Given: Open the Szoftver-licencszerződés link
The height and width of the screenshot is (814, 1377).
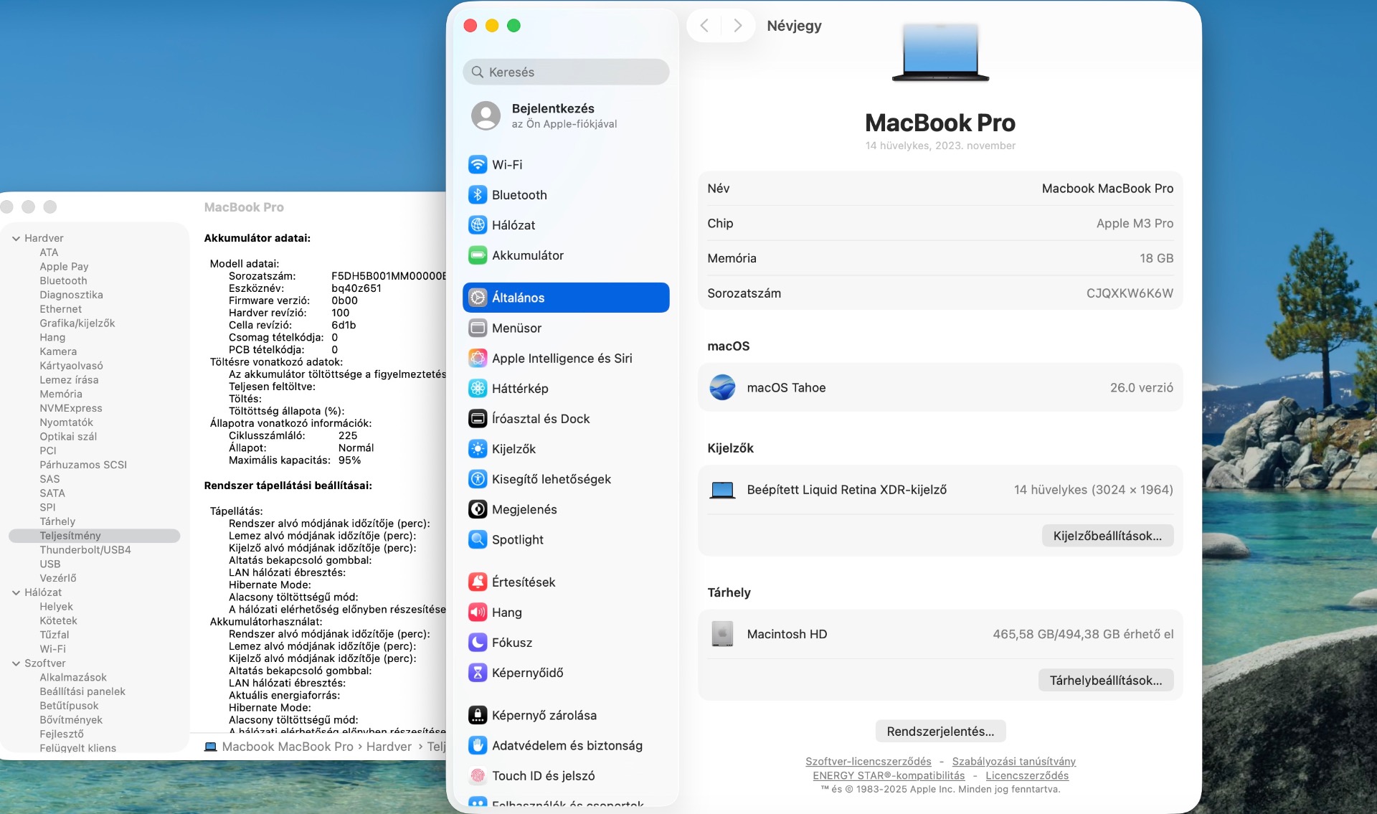Looking at the screenshot, I should click(868, 761).
